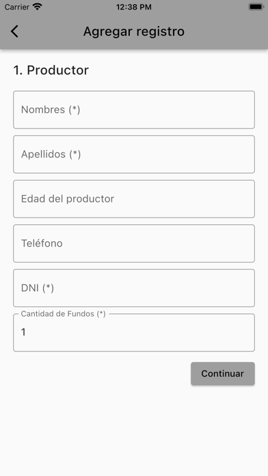Tap the Continuar button

[x=223, y=373]
